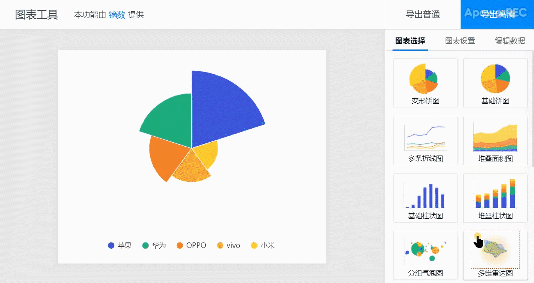Pick the 堆叠柱状图 chart type
This screenshot has width=534, height=283.
click(495, 198)
